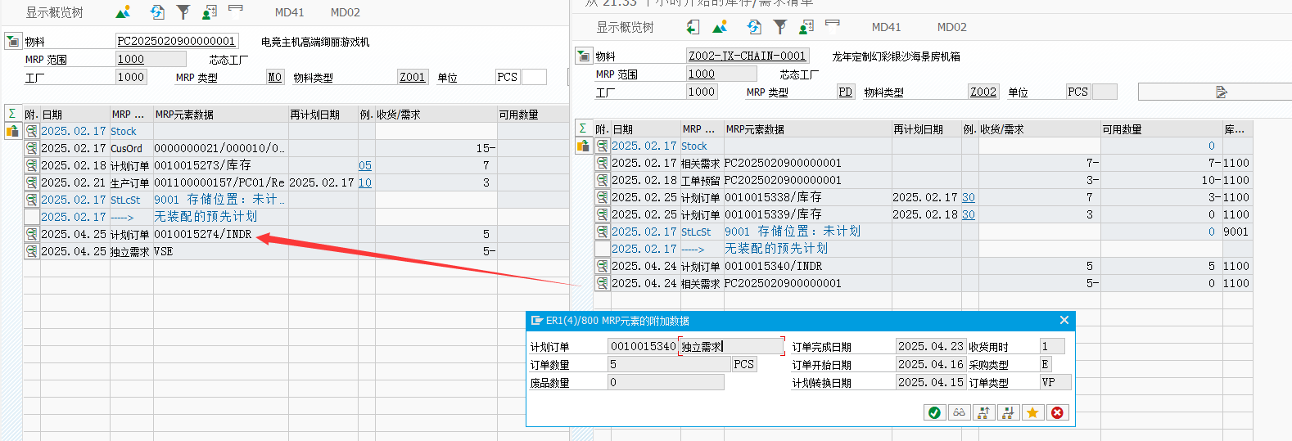Viewport: 1292px width, 441px height.
Task: Click the refresh icon in left window toolbar
Action: (x=157, y=12)
